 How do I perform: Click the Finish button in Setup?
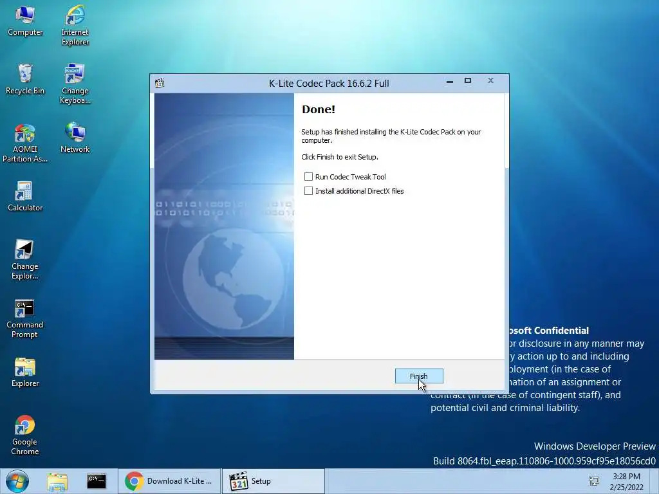418,376
